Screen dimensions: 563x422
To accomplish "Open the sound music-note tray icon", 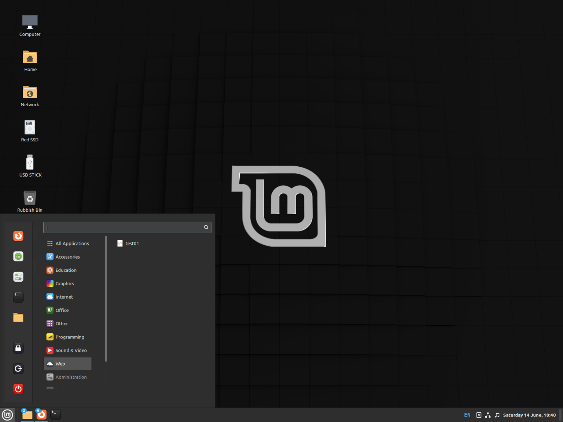I will [497, 415].
